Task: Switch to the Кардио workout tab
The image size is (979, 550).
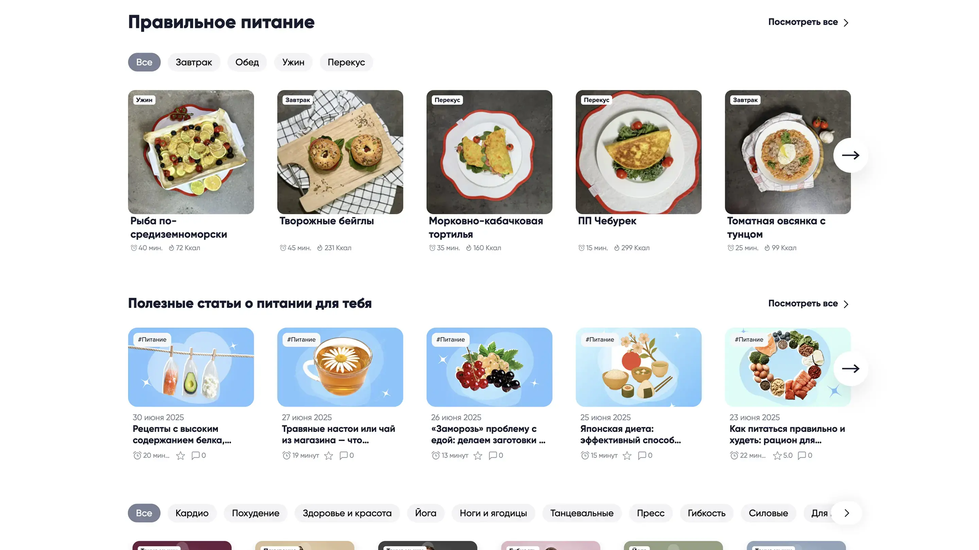Action: 192,513
